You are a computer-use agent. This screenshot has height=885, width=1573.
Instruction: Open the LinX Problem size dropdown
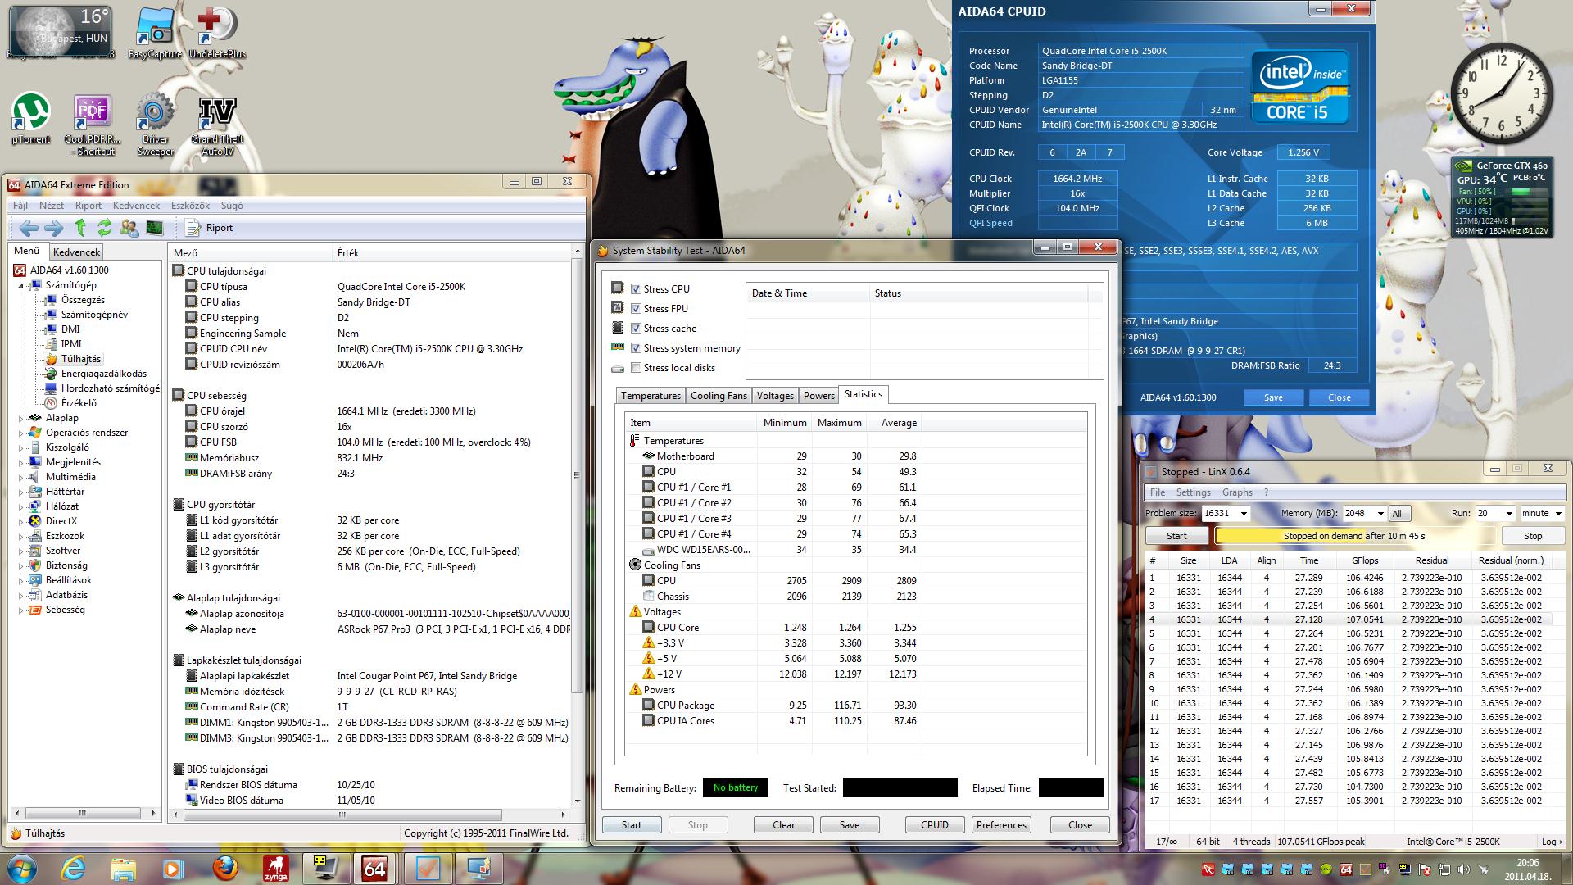1244,514
